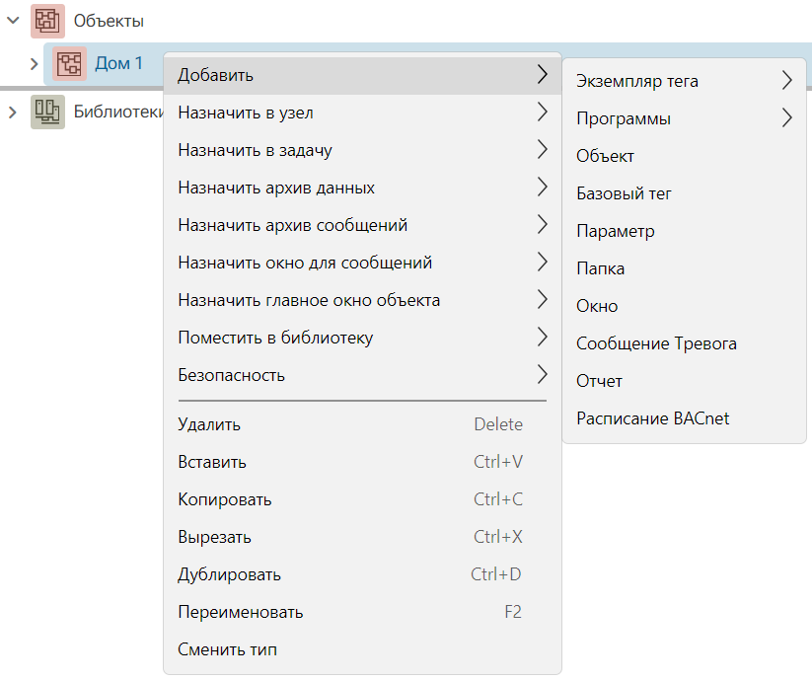This screenshot has width=812, height=681.
Task: Open Назначить в узел submenu
Action: 362,113
